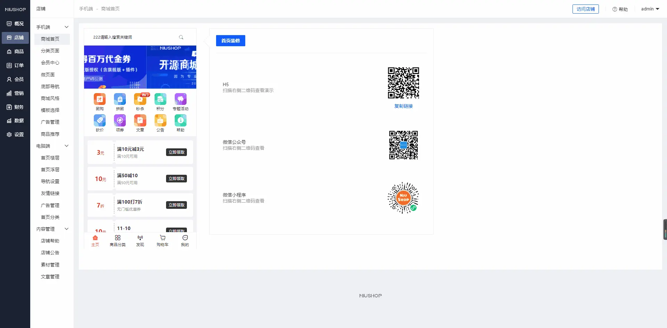
Task: Click the 团购 group-buy icon in phone preview
Action: click(x=100, y=99)
